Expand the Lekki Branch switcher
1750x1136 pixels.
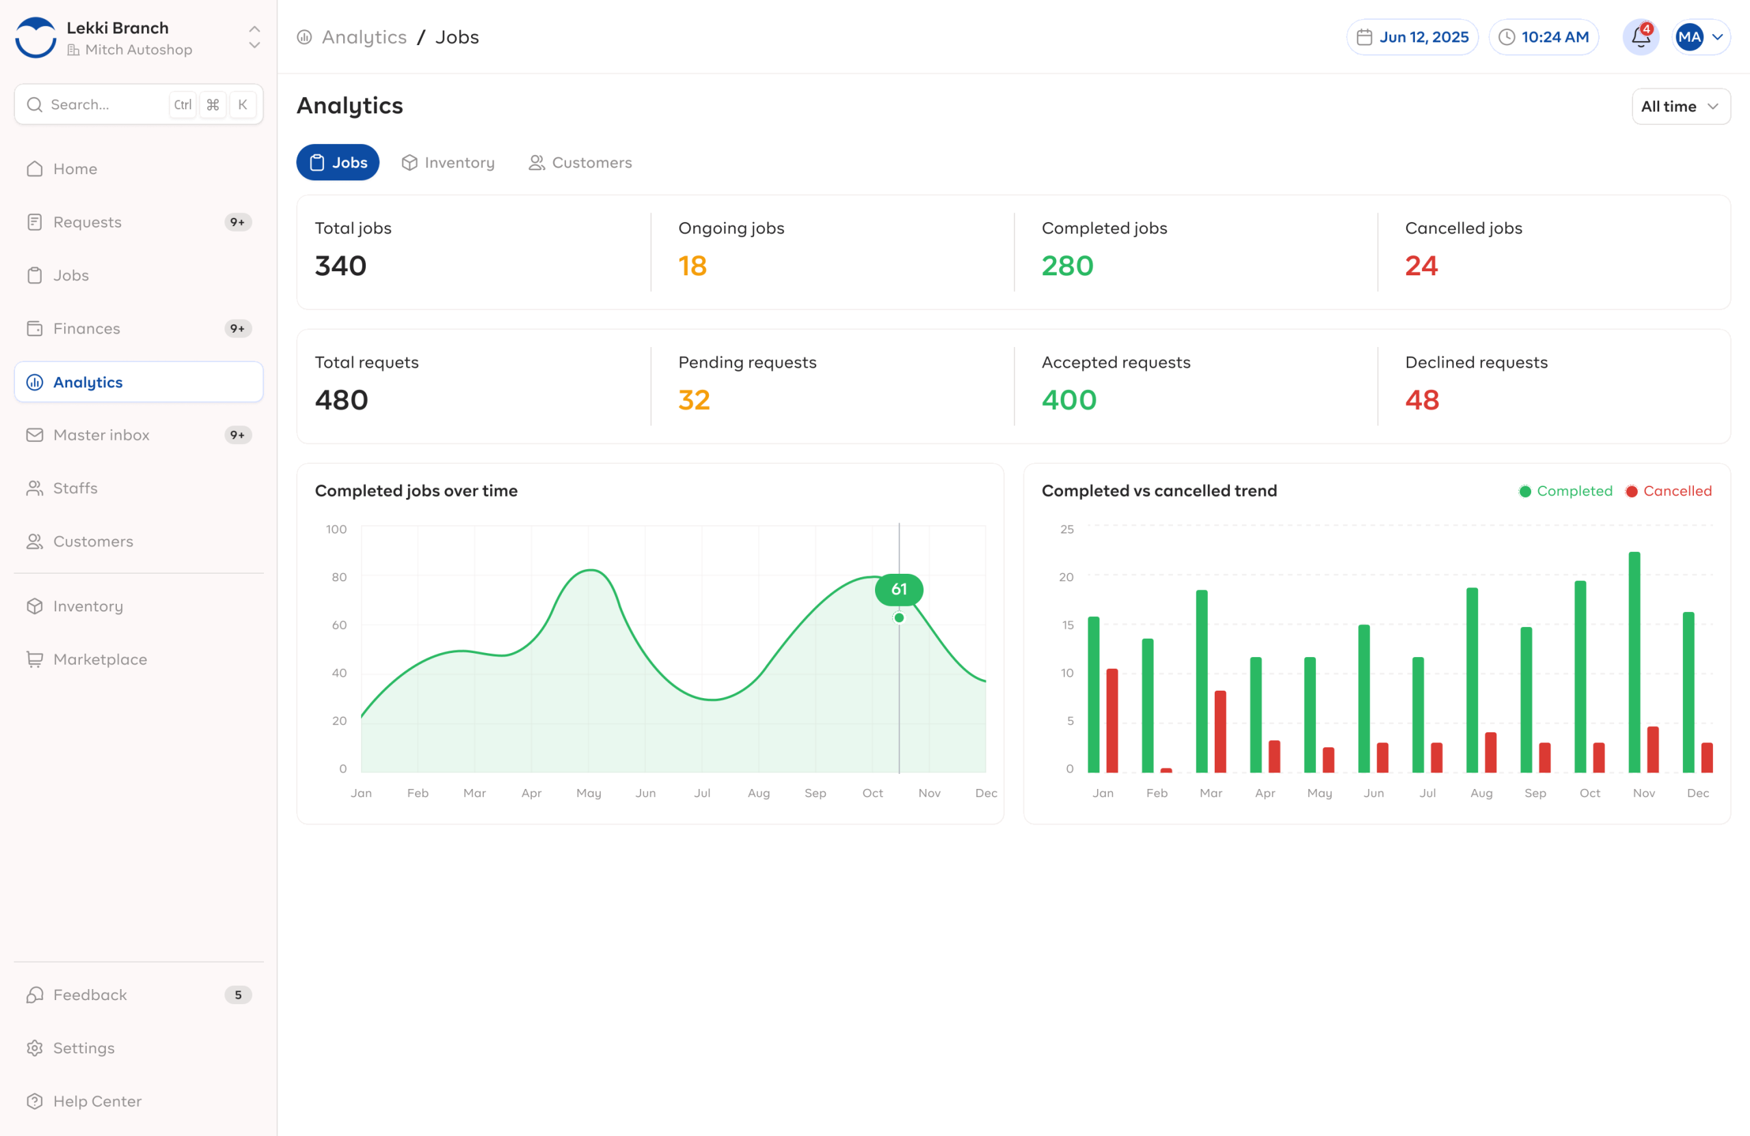pos(254,38)
